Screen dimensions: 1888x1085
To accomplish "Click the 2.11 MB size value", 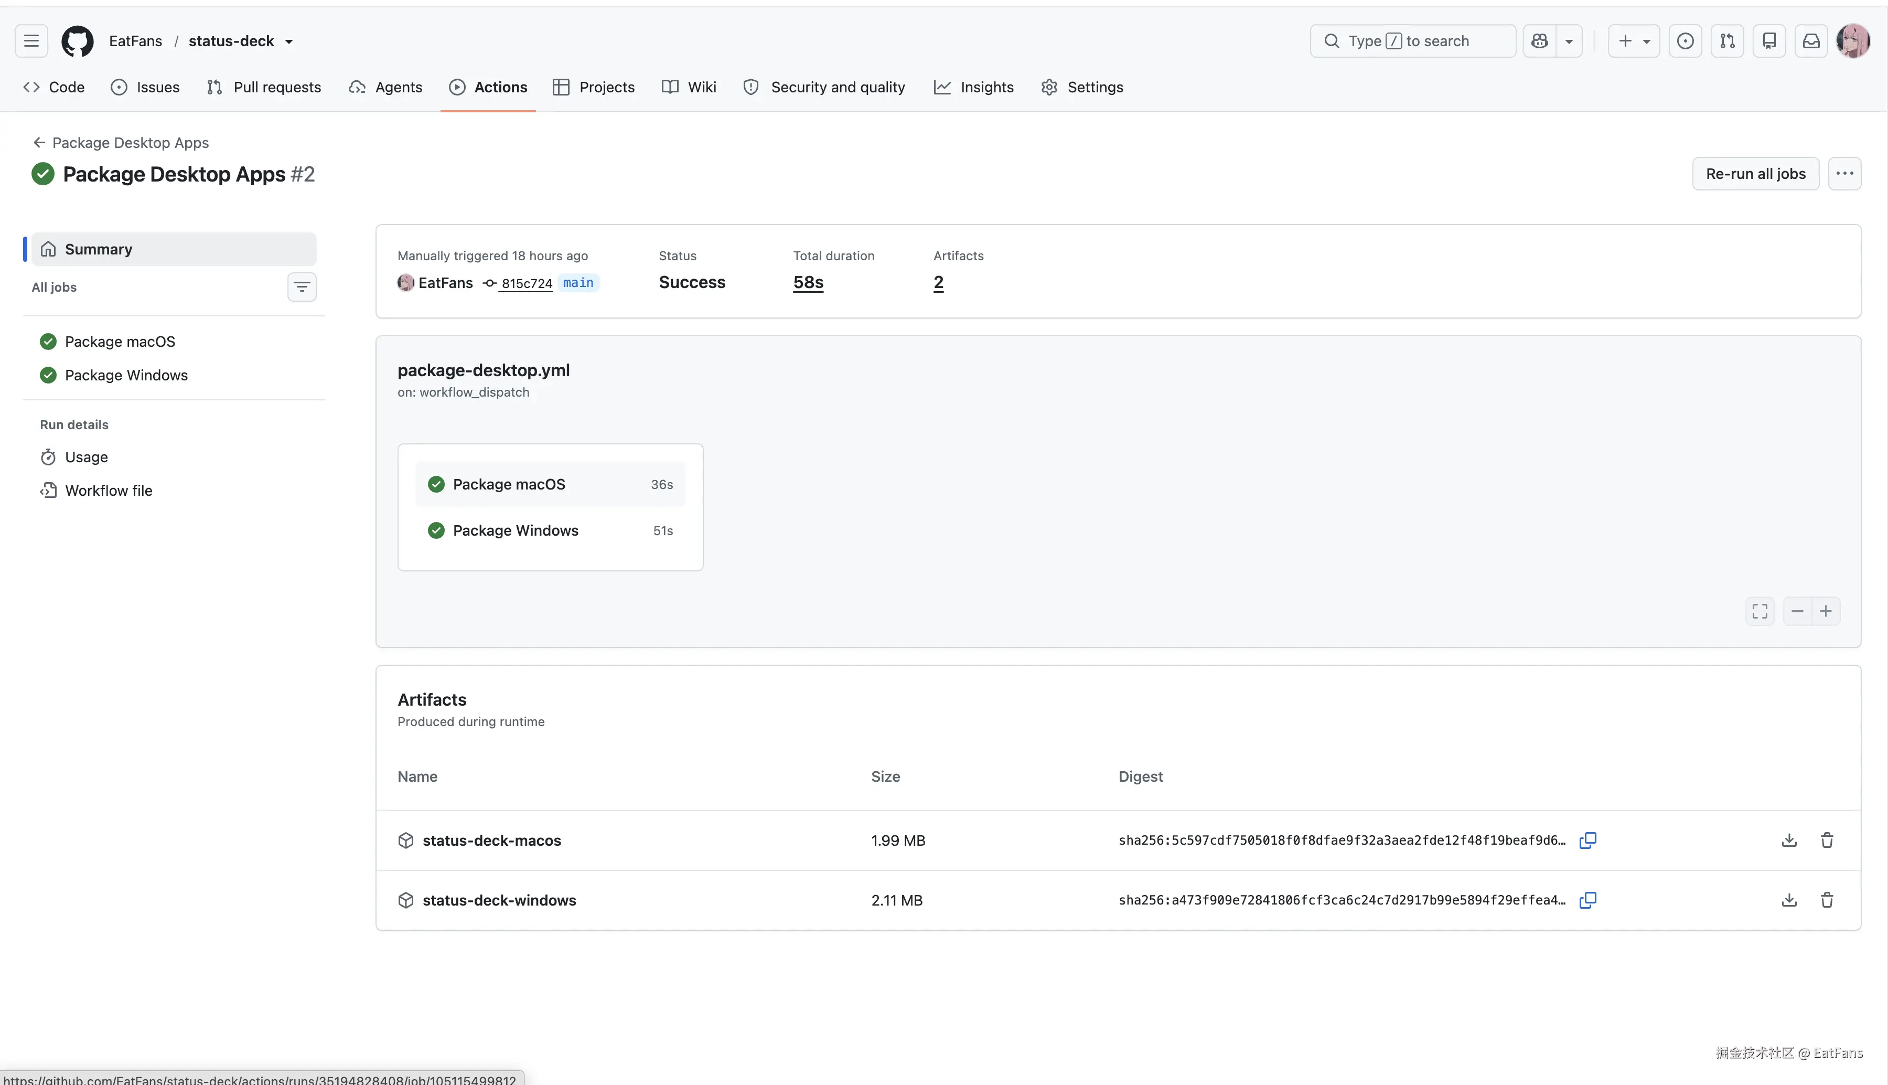I will point(897,899).
